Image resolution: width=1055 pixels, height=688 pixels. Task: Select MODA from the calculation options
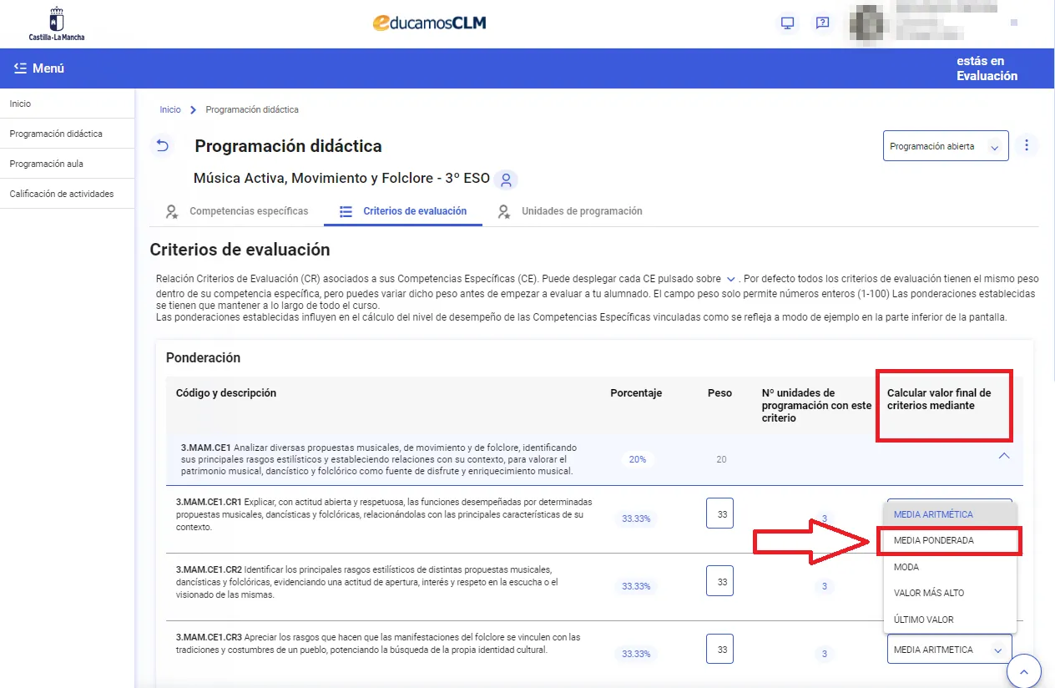tap(906, 567)
